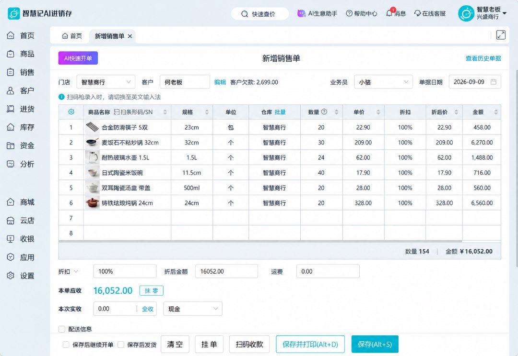The width and height of the screenshot is (518, 356).
Task: Open the 云店 cloud store sidebar section
Action: coord(21,221)
